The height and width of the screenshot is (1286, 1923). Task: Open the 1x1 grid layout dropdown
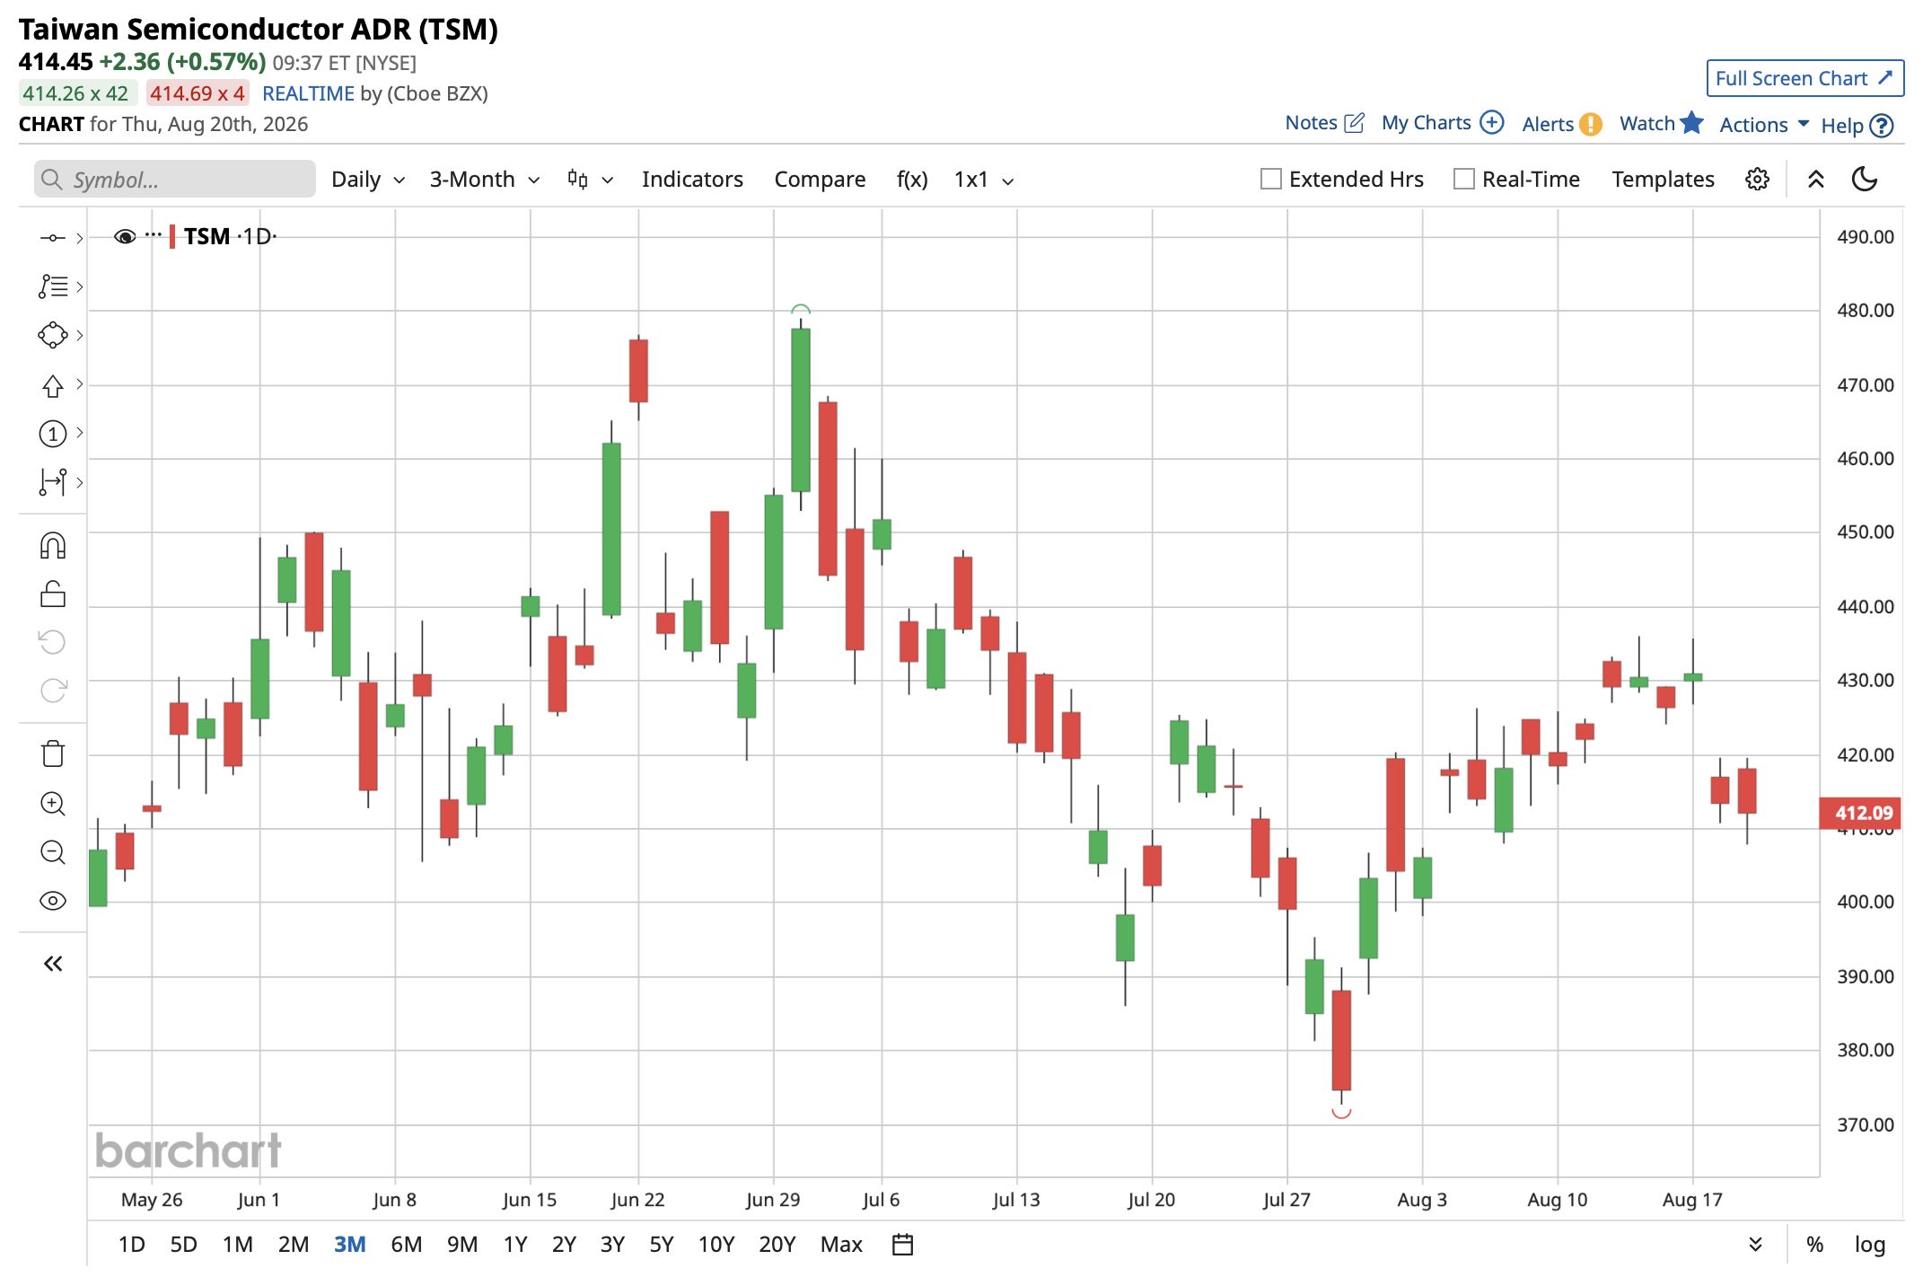coord(984,180)
